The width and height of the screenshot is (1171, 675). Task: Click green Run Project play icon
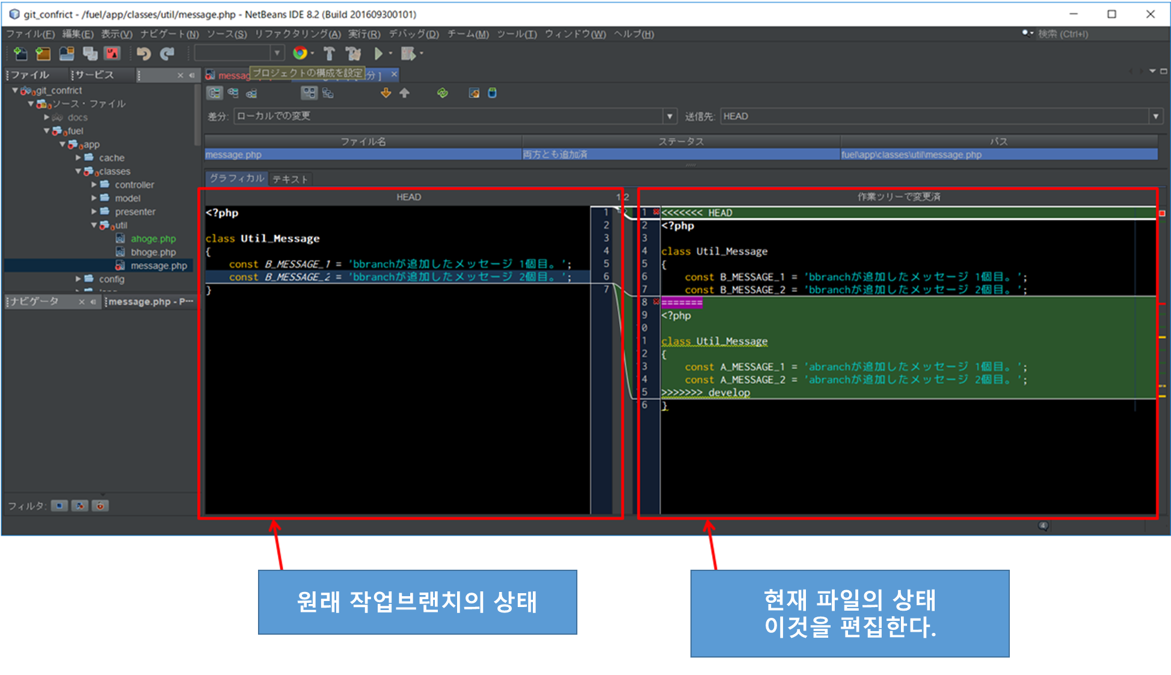pos(378,54)
